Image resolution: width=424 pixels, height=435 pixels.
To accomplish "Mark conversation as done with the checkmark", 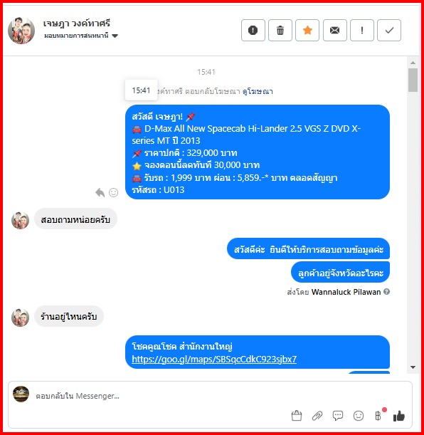I will point(389,30).
